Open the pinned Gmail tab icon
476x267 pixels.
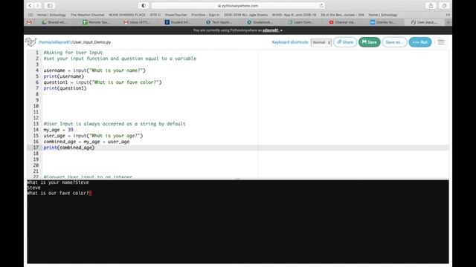tap(29, 22)
